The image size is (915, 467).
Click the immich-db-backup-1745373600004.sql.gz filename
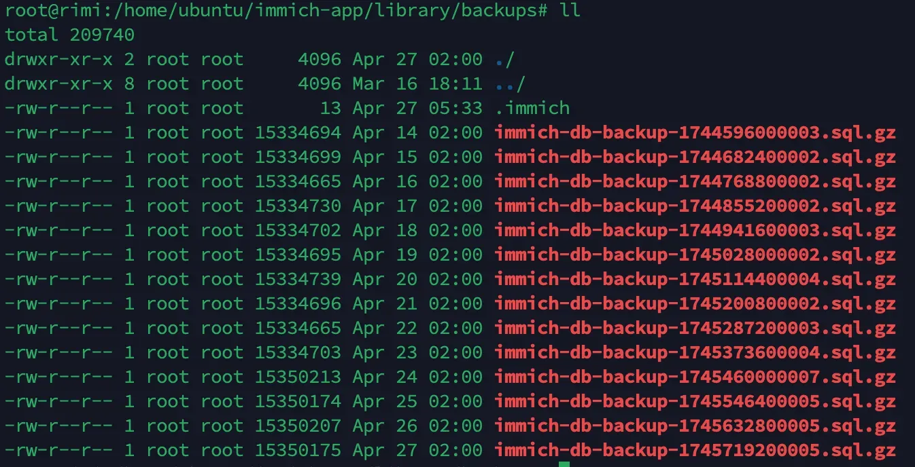tap(695, 353)
